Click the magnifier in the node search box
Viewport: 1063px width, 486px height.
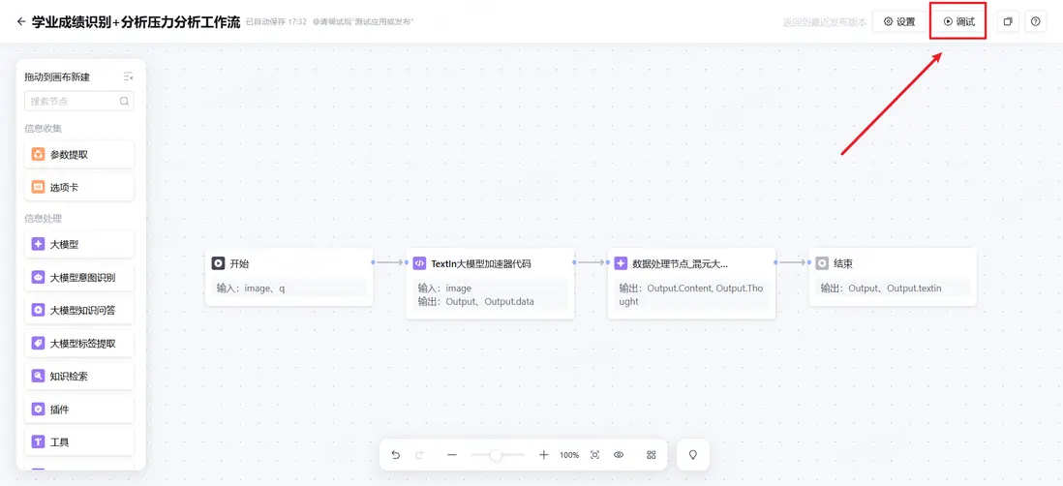pyautogui.click(x=124, y=101)
